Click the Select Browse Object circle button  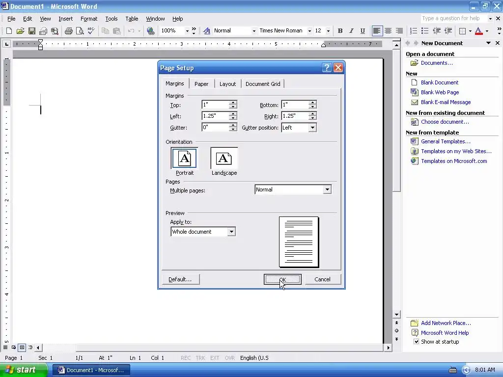coord(396,331)
